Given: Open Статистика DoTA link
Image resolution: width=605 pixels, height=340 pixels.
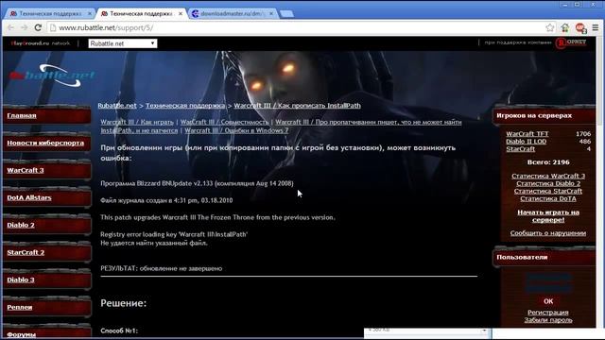Looking at the screenshot, I should click(548, 199).
